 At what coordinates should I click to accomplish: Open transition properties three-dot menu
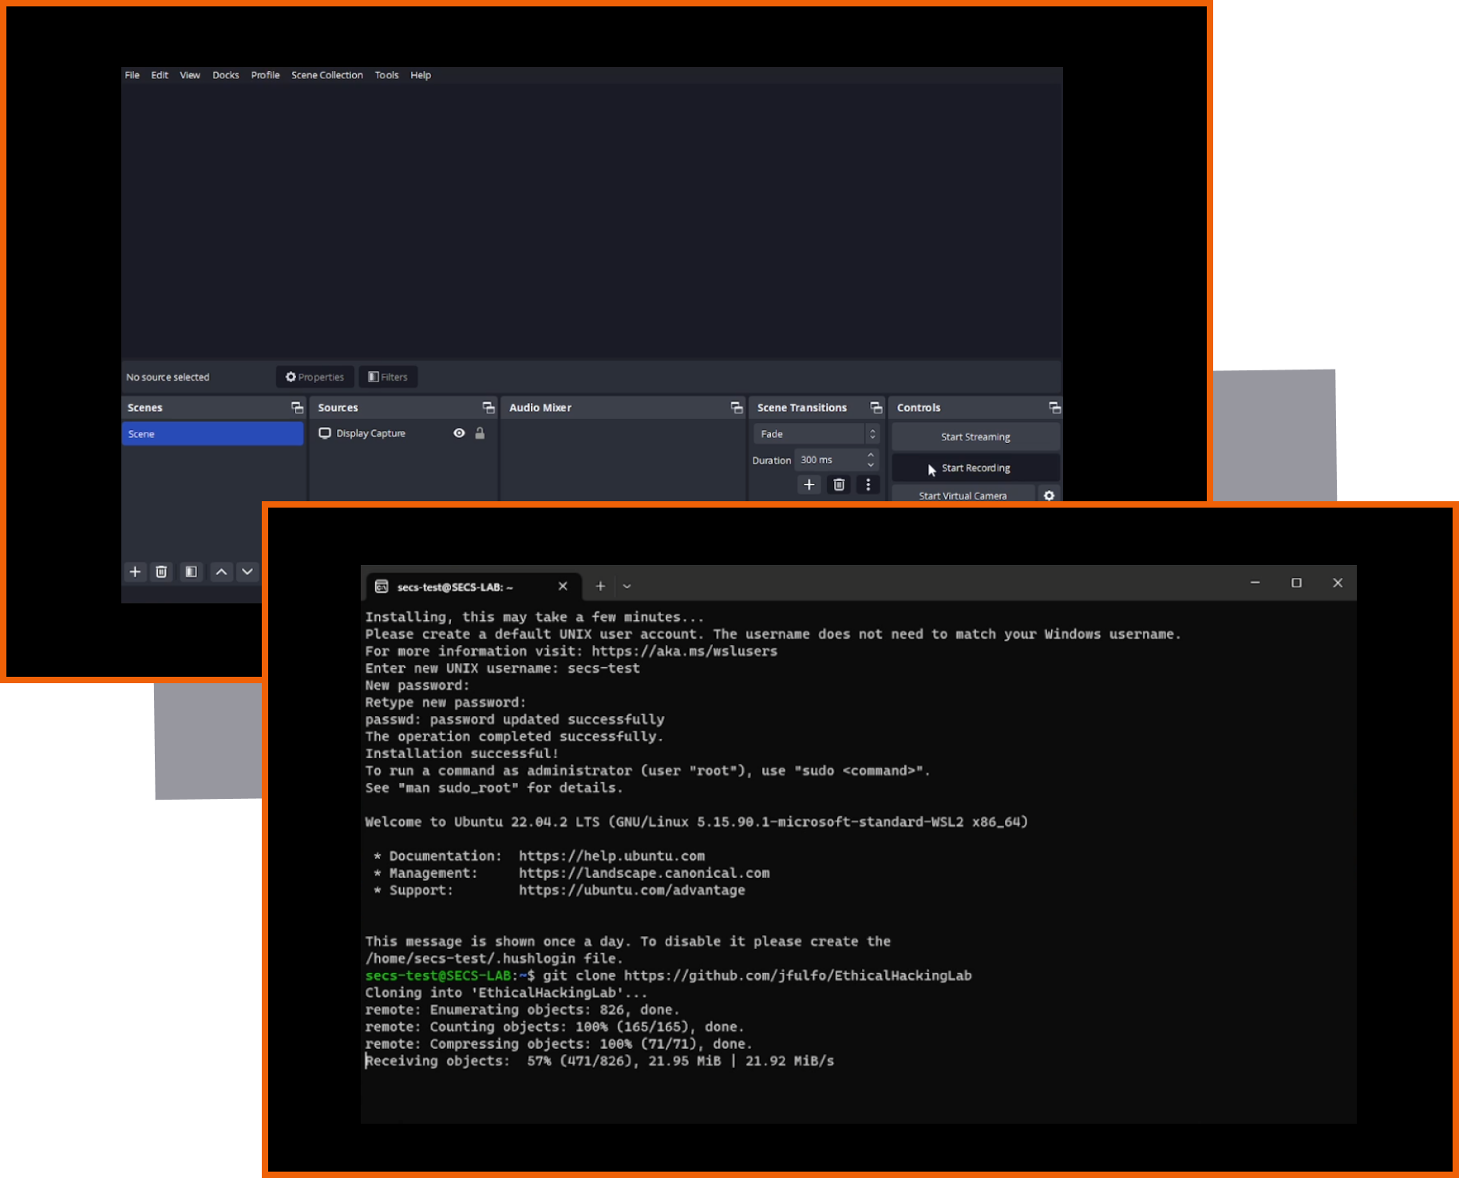click(x=868, y=484)
